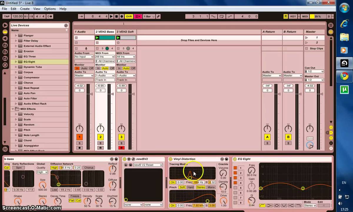The height and width of the screenshot is (212, 353).
Task: Toggle the OVR overdub button
Action: [129, 16]
